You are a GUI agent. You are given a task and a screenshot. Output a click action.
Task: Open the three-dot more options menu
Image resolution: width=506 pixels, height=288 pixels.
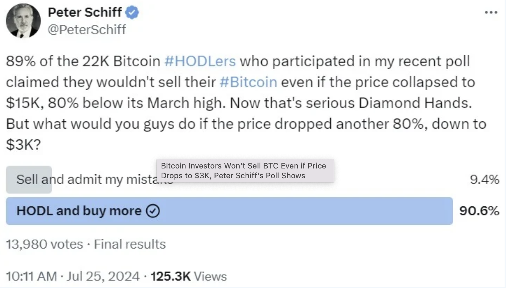point(491,13)
